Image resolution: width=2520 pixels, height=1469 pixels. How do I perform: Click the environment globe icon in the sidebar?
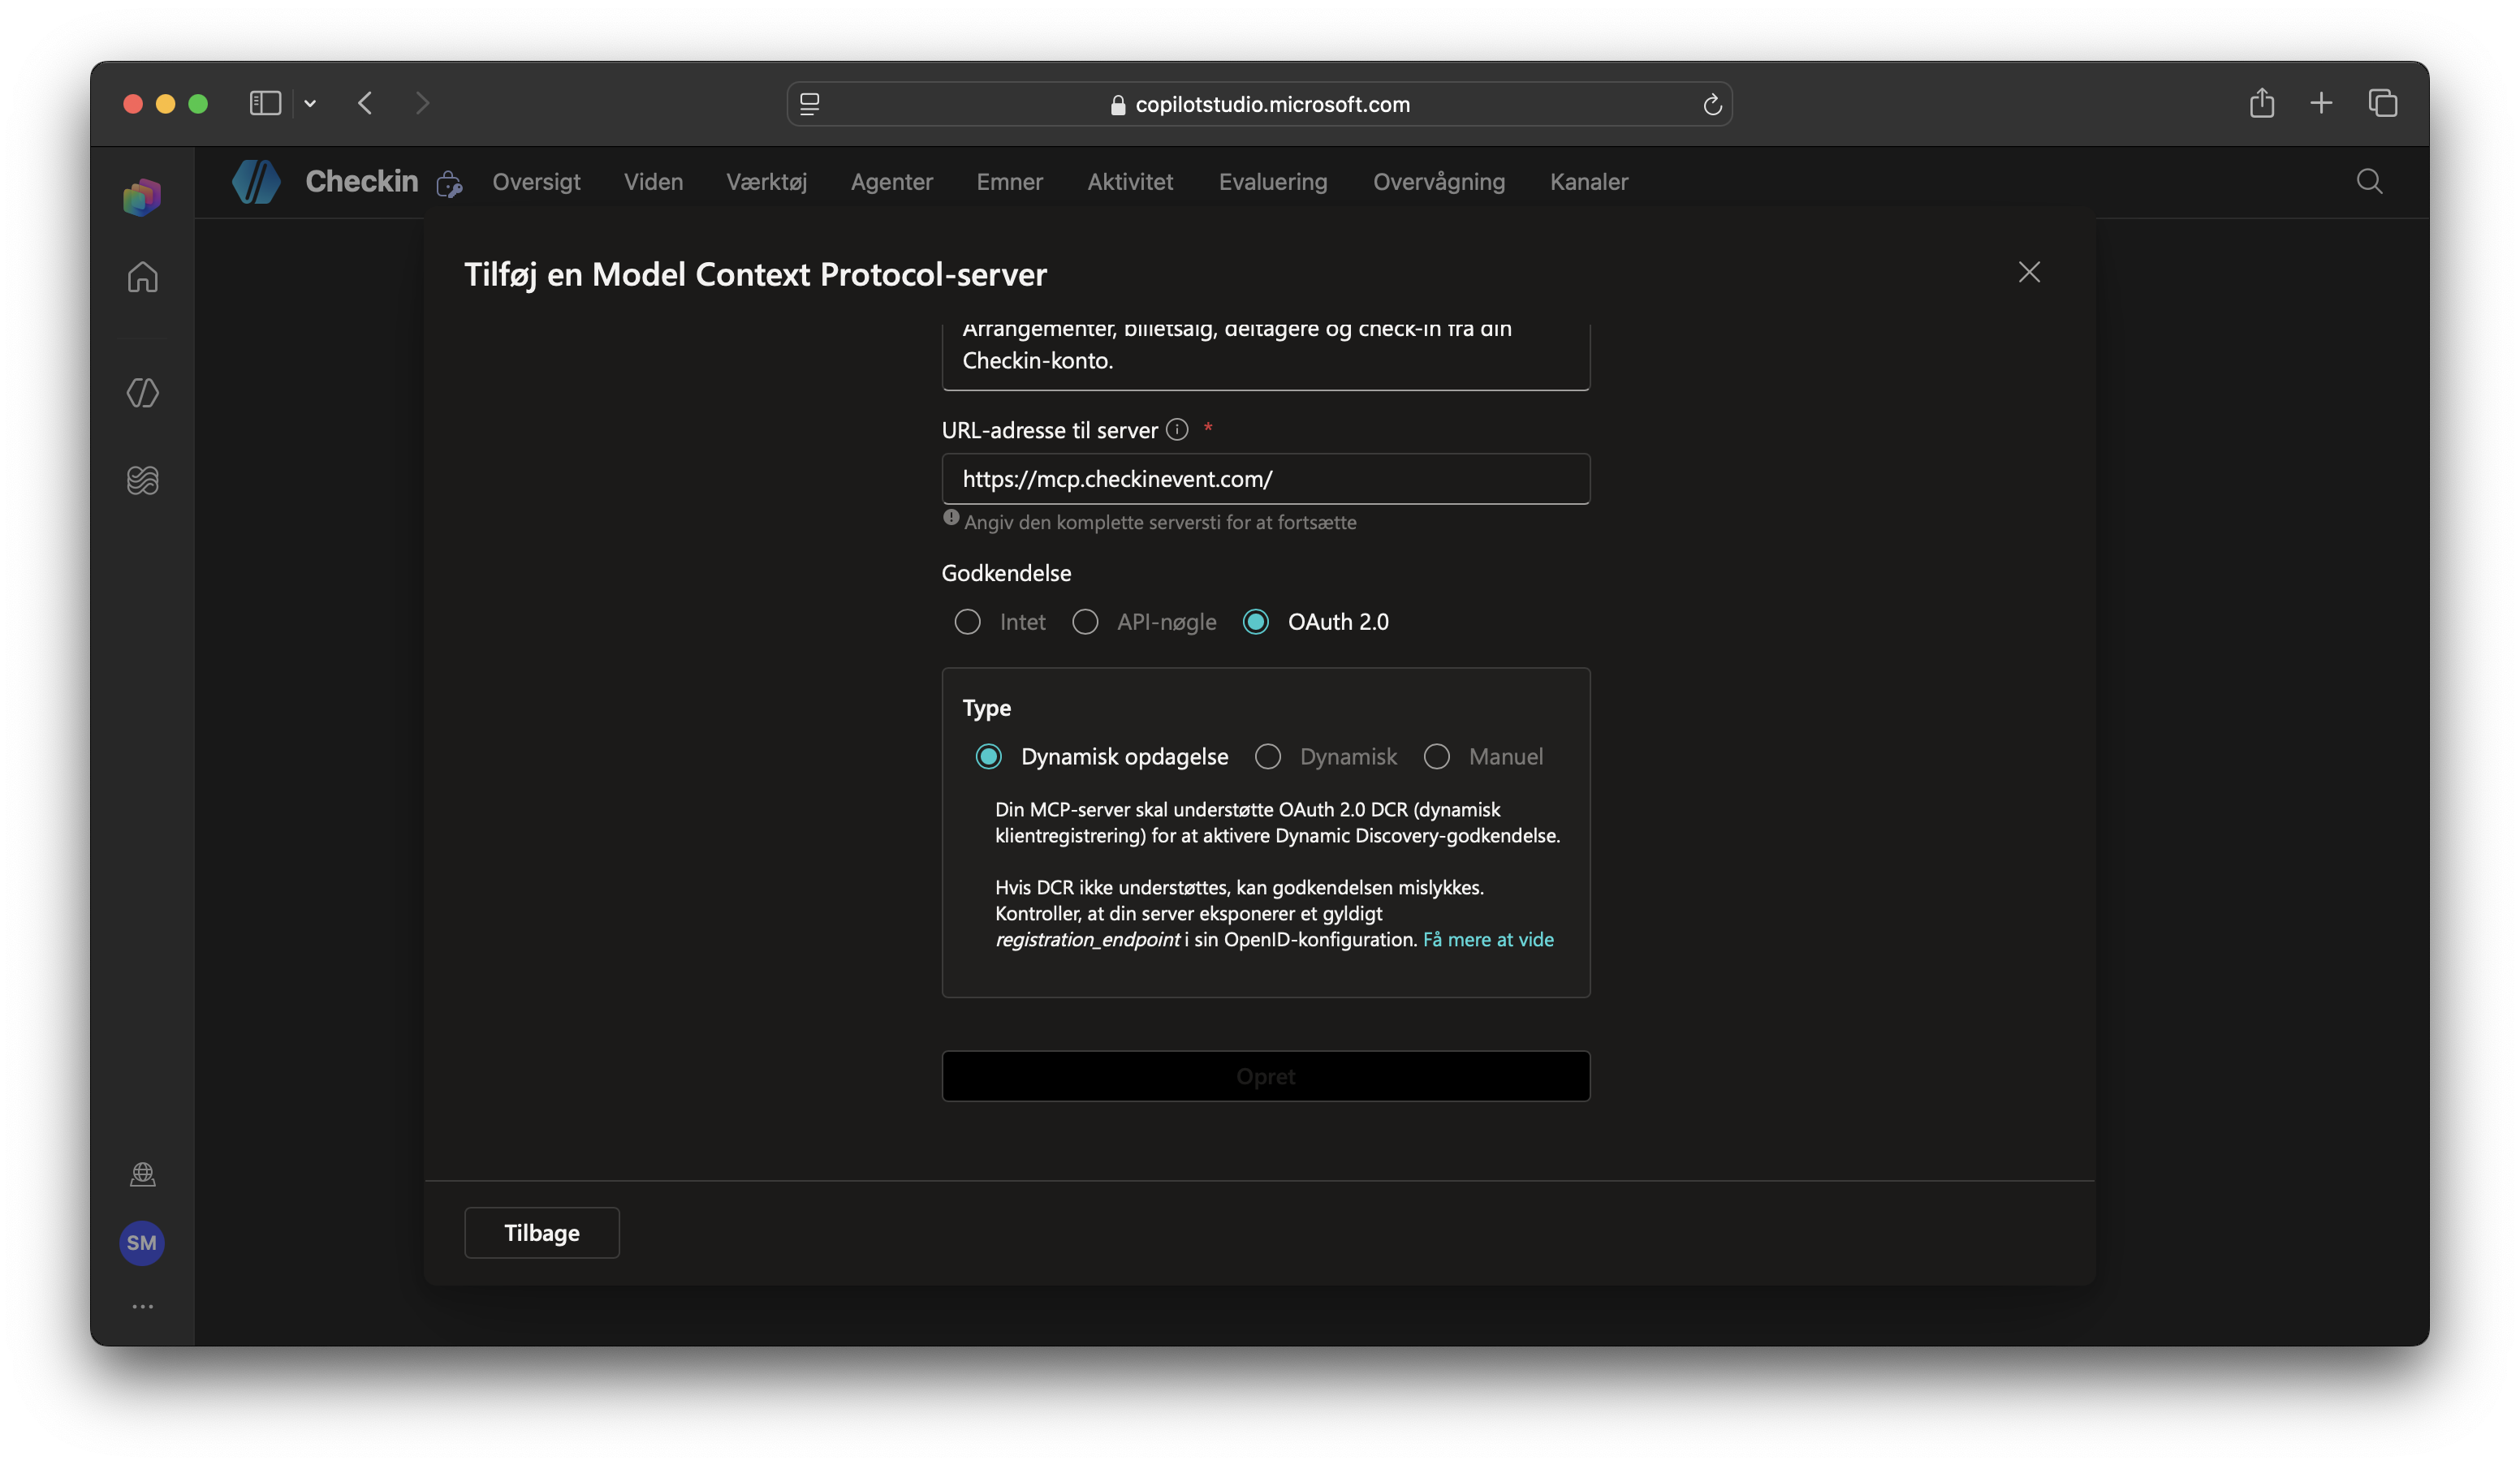(x=142, y=1174)
